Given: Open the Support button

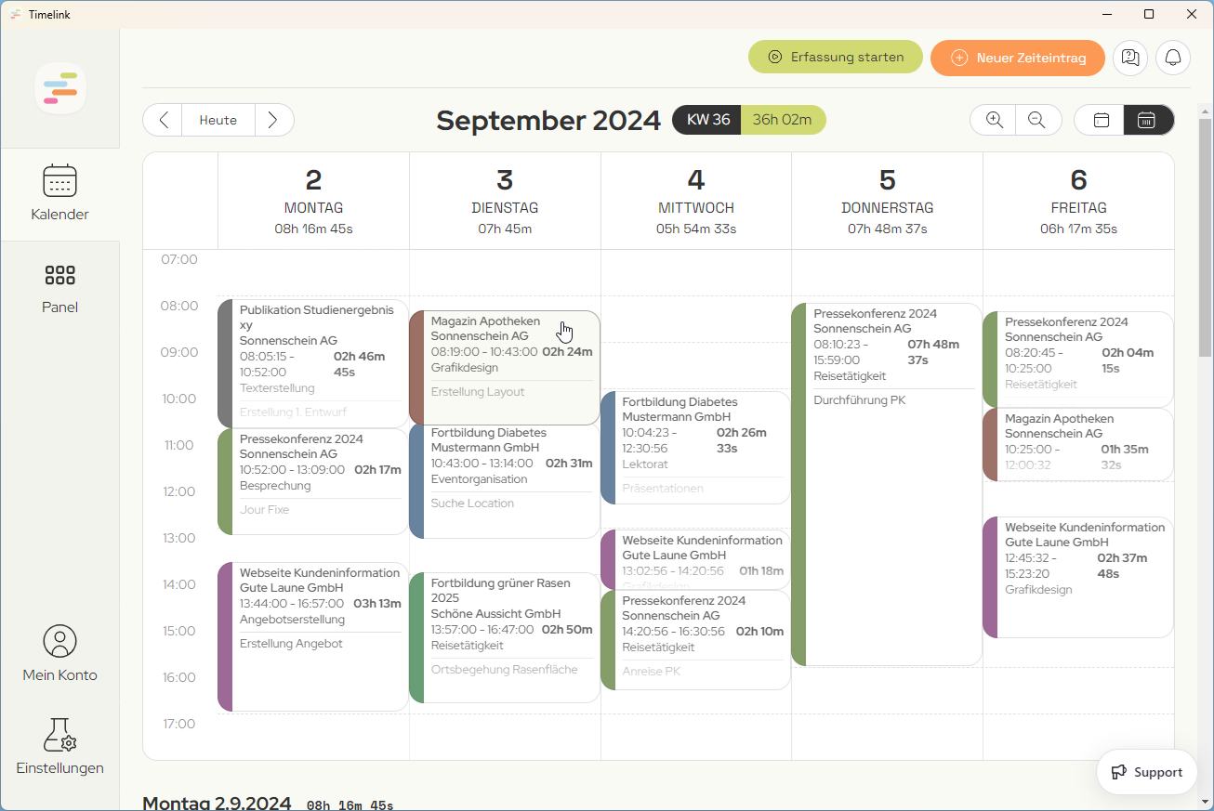Looking at the screenshot, I should click(x=1147, y=772).
